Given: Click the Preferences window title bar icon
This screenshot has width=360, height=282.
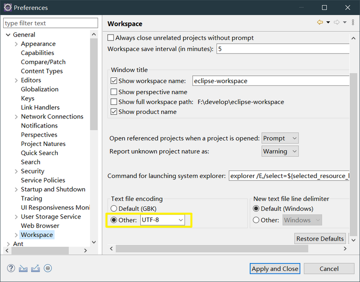Looking at the screenshot, I should [7, 7].
